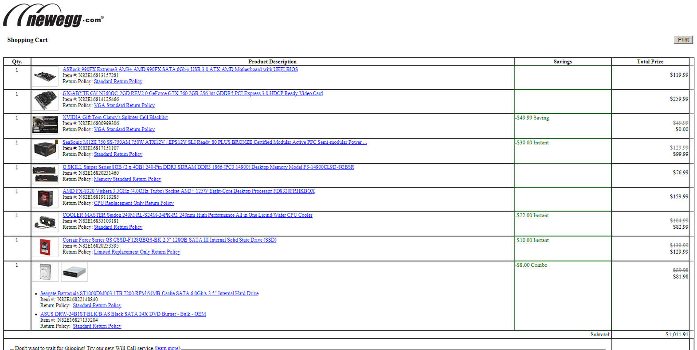Click item number N82E16819113285
Image resolution: width=697 pixels, height=350 pixels.
(98, 197)
